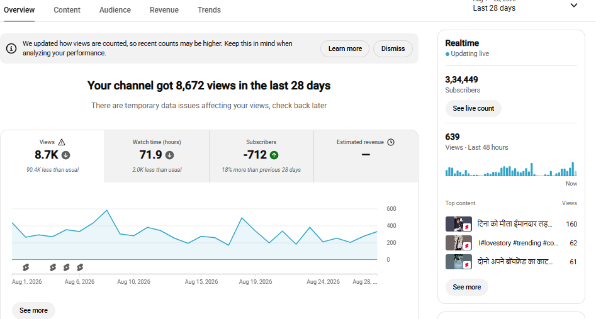The image size is (596, 319).
Task: Open the #lovestory #trending video thumbnail
Action: 458,243
